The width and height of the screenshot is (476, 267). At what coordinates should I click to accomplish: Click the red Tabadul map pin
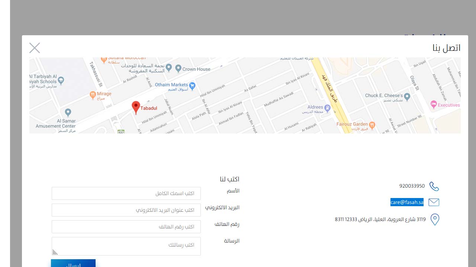(136, 107)
